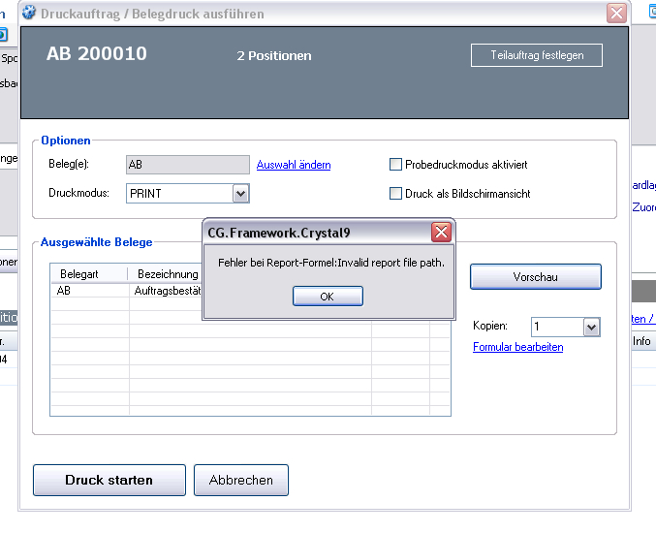Click the Teilauftrag festlegen button
The width and height of the screenshot is (656, 533).
click(x=536, y=55)
